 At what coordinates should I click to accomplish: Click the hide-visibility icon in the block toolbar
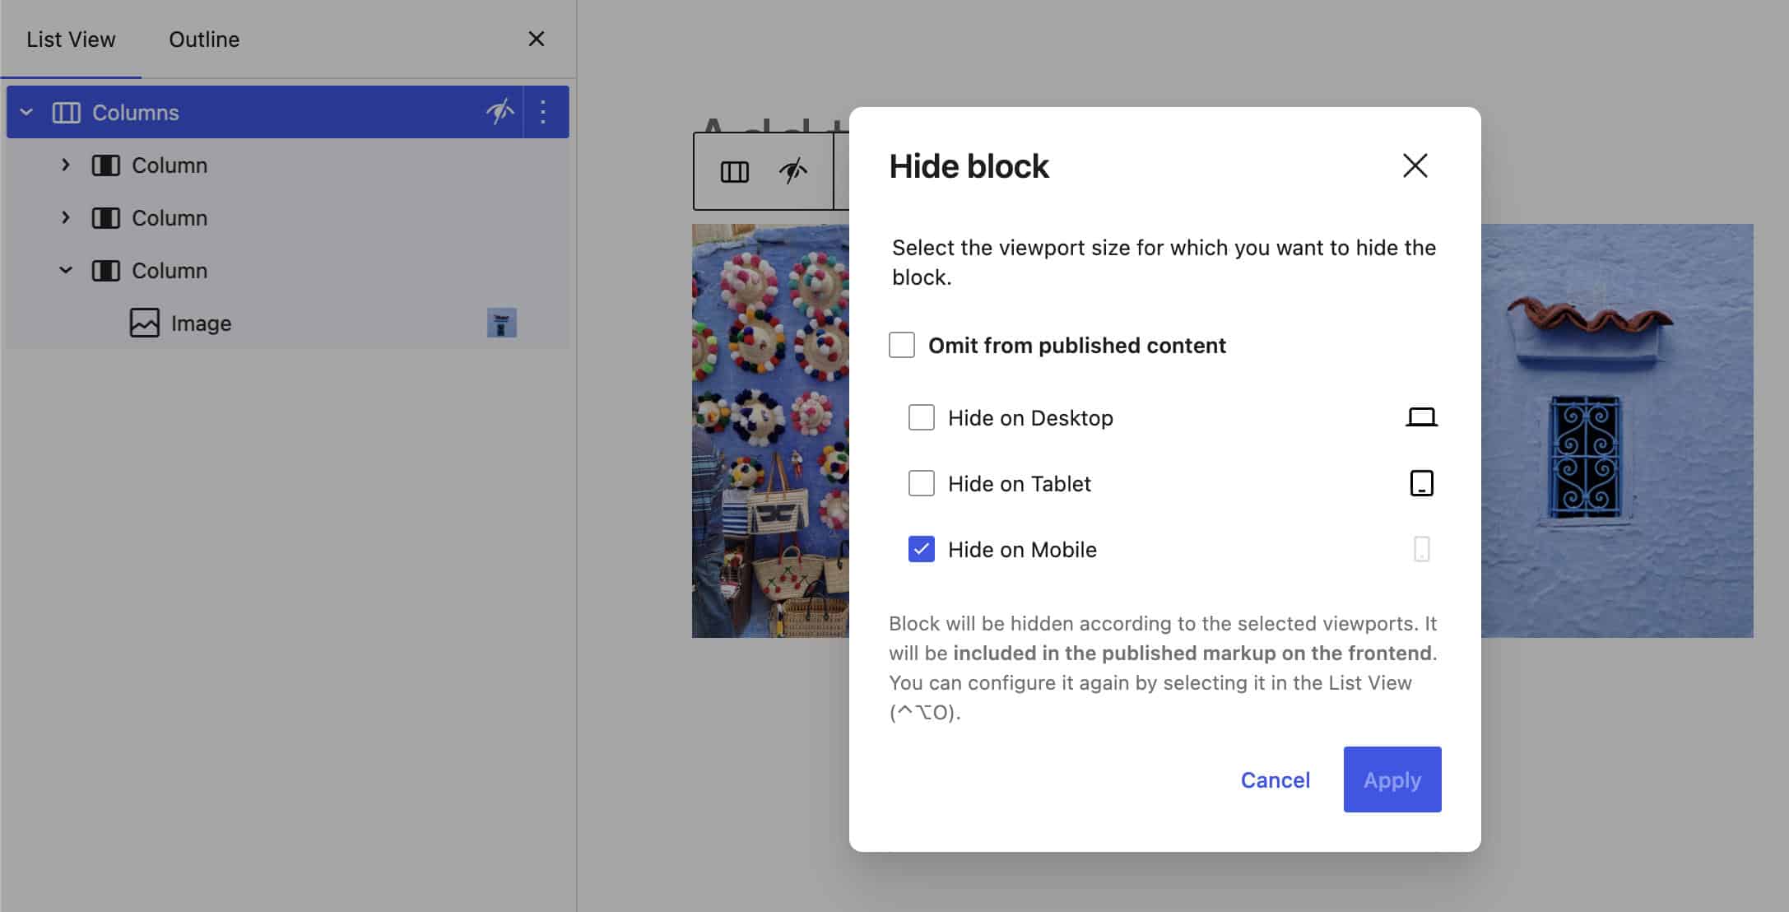tap(792, 171)
